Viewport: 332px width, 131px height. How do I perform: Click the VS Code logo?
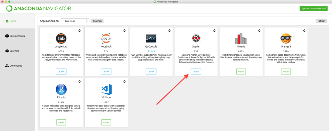pos(106,89)
